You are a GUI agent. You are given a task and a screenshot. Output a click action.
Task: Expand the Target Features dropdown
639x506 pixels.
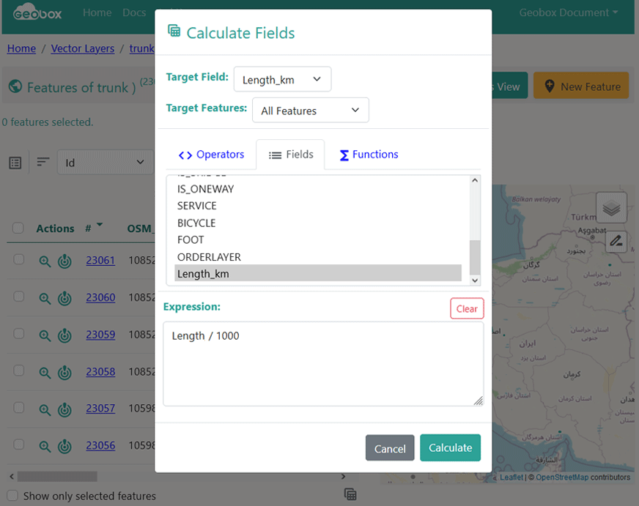pyautogui.click(x=310, y=111)
